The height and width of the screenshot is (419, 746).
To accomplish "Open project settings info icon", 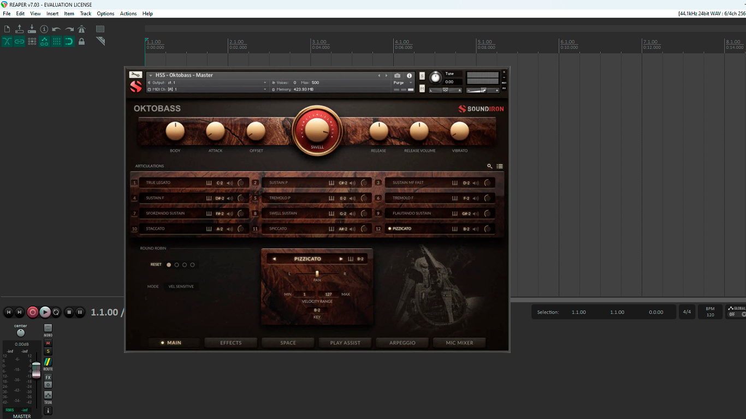I will [44, 29].
